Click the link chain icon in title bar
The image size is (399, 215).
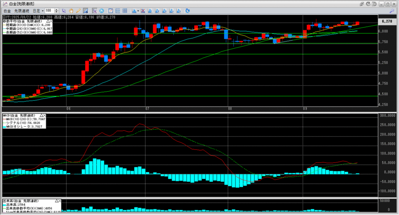362,4
